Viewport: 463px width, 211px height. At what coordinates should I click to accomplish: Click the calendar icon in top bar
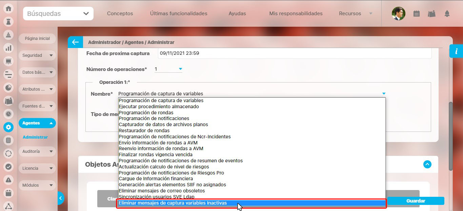click(x=417, y=14)
